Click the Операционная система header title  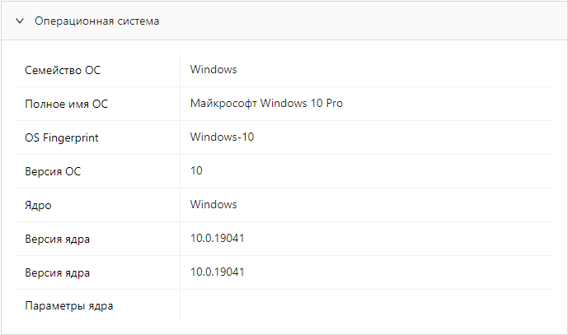96,21
